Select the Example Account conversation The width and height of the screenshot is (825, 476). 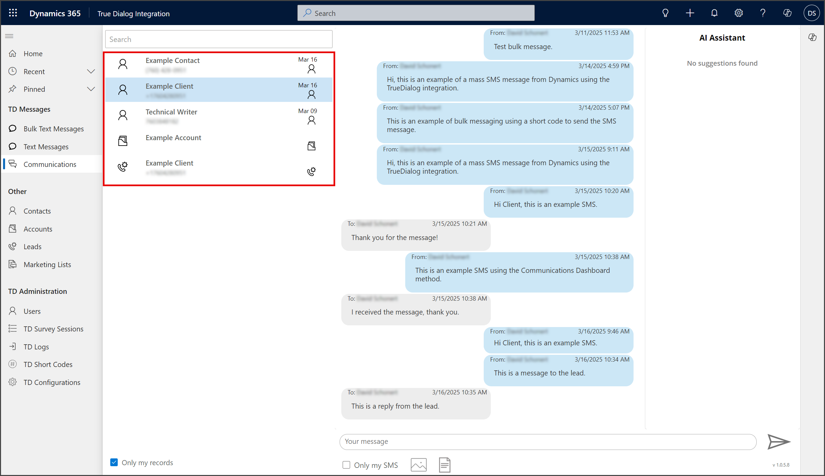[219, 141]
